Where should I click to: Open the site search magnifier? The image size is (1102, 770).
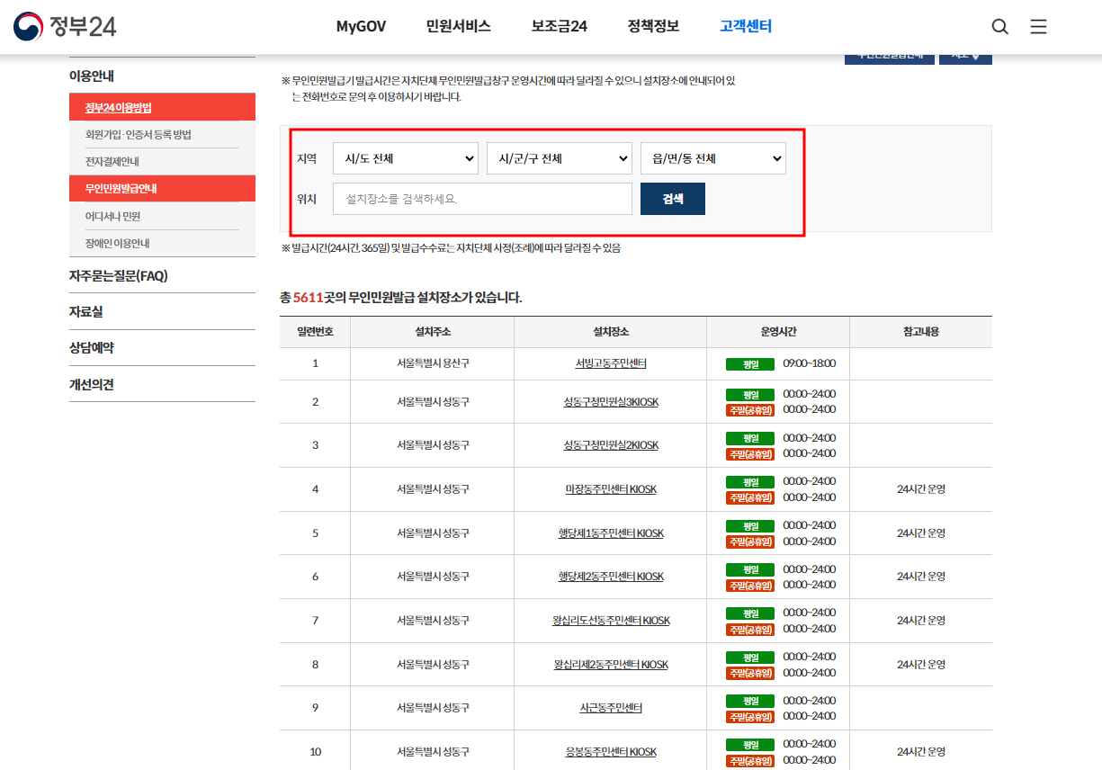tap(999, 26)
